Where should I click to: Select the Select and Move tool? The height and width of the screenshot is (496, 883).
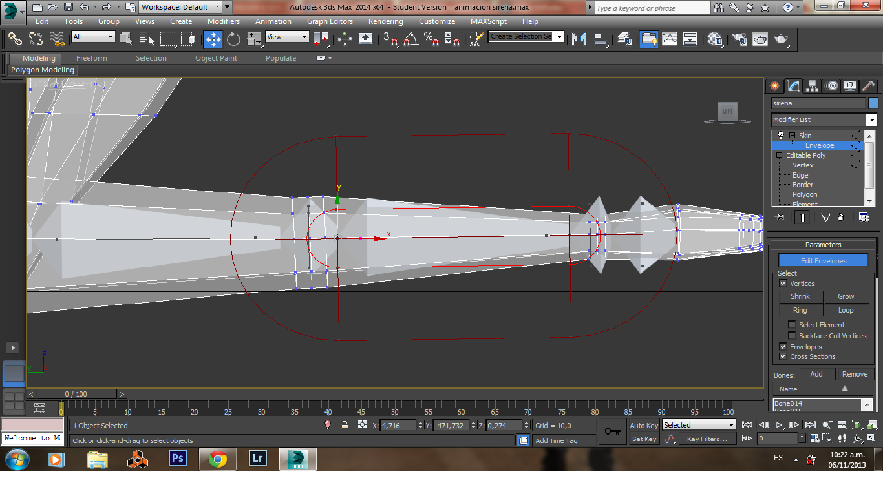tap(213, 39)
